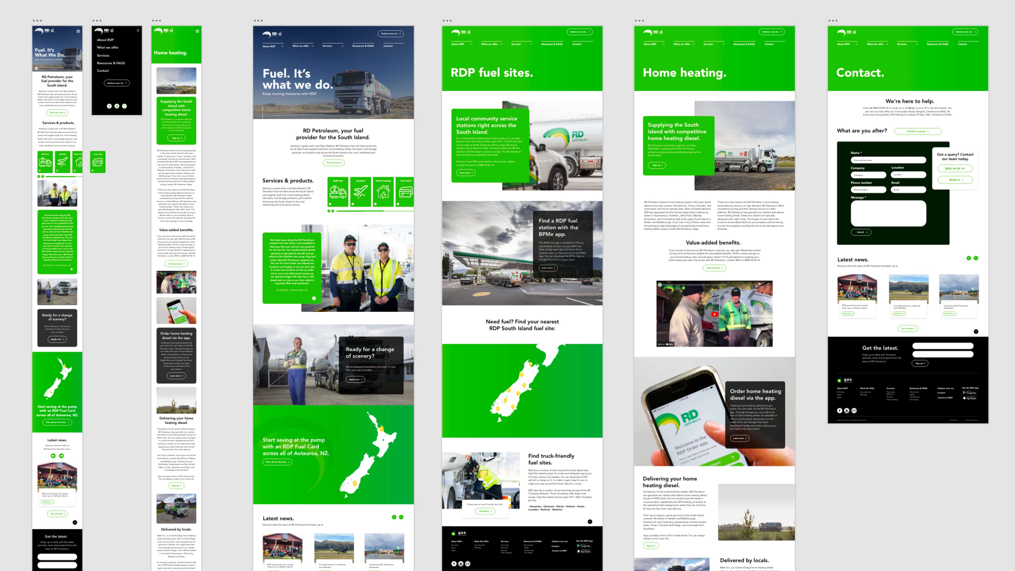Click 'Stations near me' in black mobile menu

(117, 83)
